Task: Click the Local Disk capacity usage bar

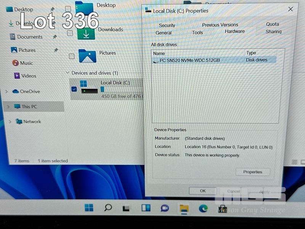Action: 103,89
